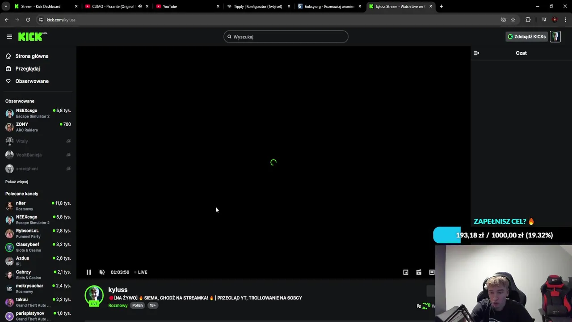Open recommended channel Classybeef
The height and width of the screenshot is (322, 572).
[38, 247]
